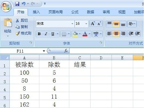Click the fx insert function button
Image resolution: width=145 pixels, height=108 pixels.
66,51
